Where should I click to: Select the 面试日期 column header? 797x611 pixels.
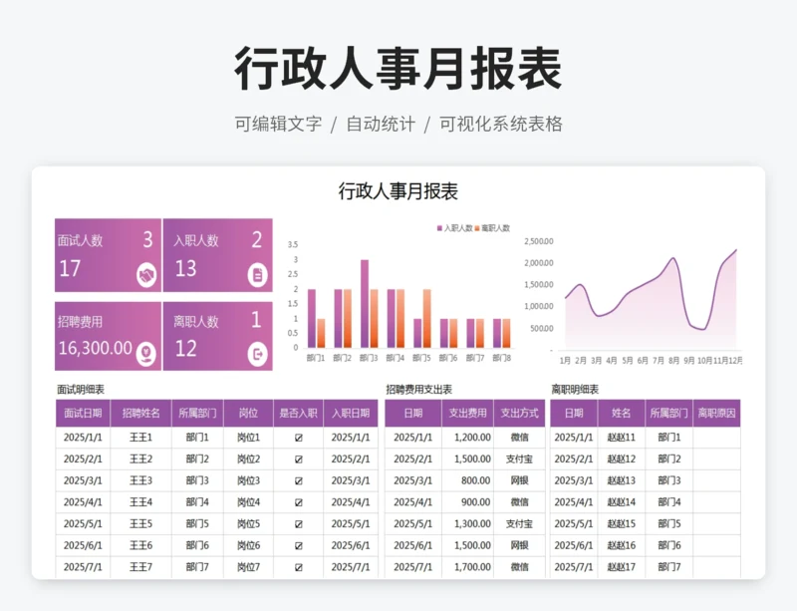83,413
